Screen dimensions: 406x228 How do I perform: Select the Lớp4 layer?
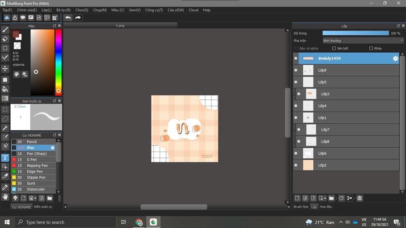pos(346,106)
